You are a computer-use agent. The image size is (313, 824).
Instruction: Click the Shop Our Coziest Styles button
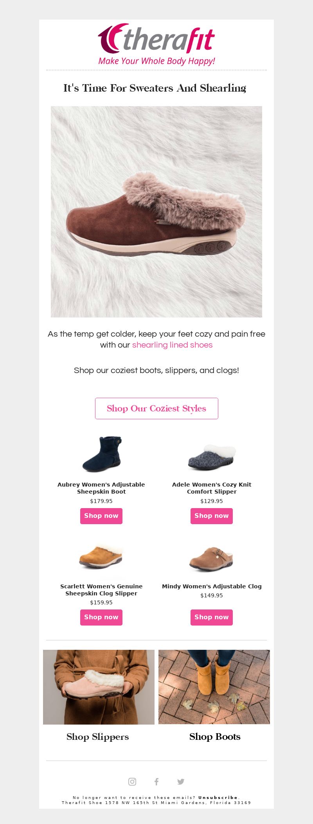[x=156, y=408]
